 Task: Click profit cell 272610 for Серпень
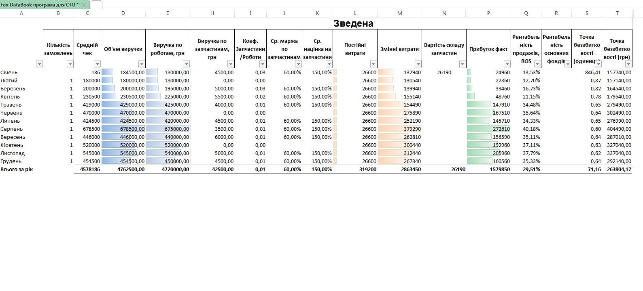tap(488, 129)
